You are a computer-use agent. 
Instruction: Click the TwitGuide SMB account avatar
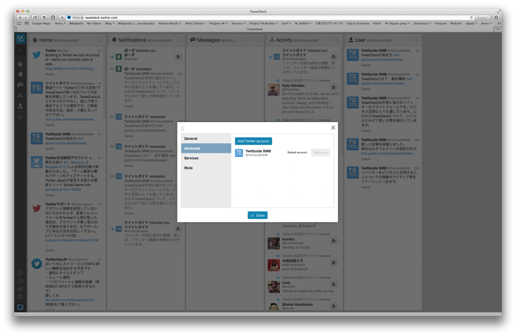click(239, 153)
